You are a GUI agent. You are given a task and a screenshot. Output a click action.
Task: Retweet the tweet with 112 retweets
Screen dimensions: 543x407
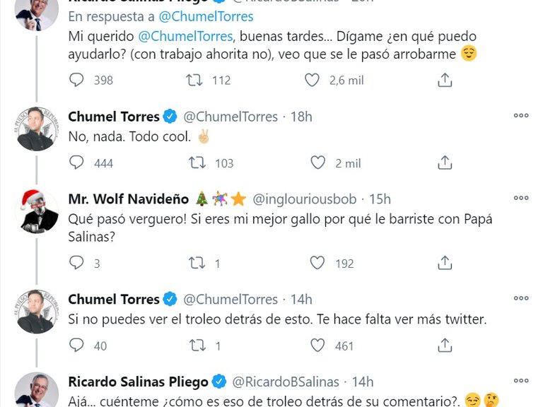point(193,81)
